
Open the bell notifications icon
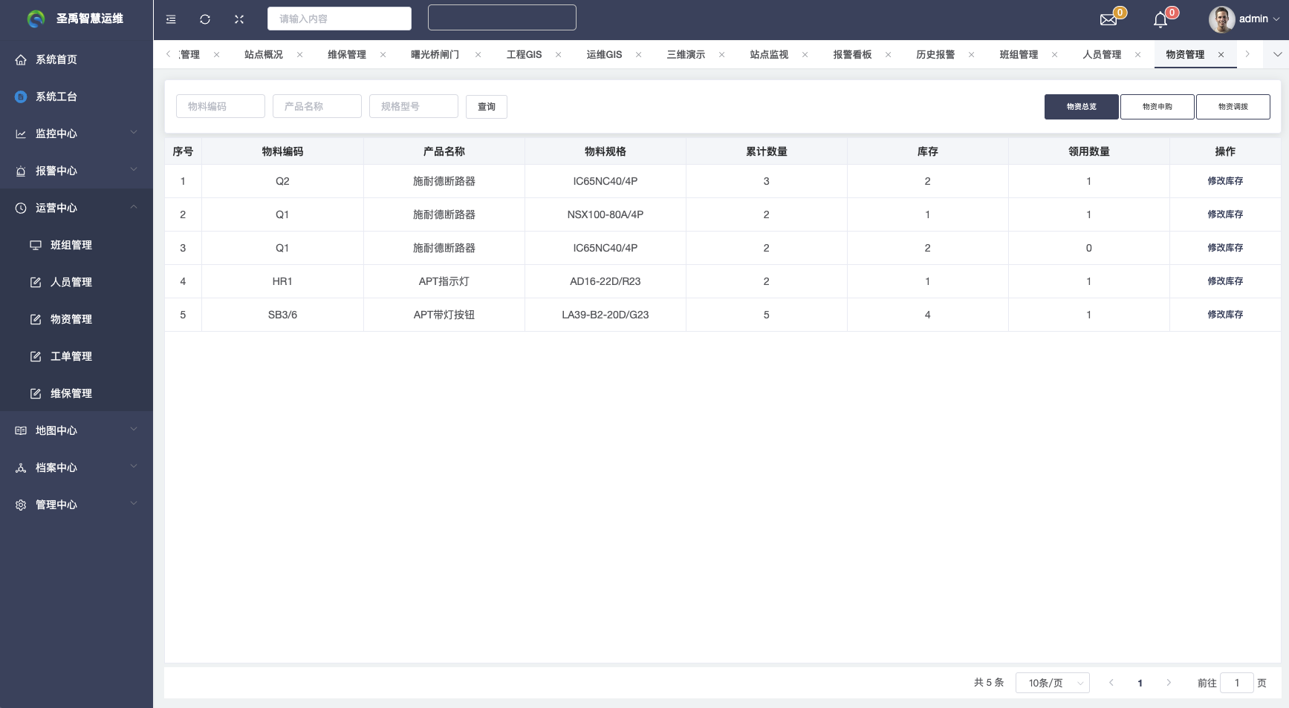coord(1160,20)
